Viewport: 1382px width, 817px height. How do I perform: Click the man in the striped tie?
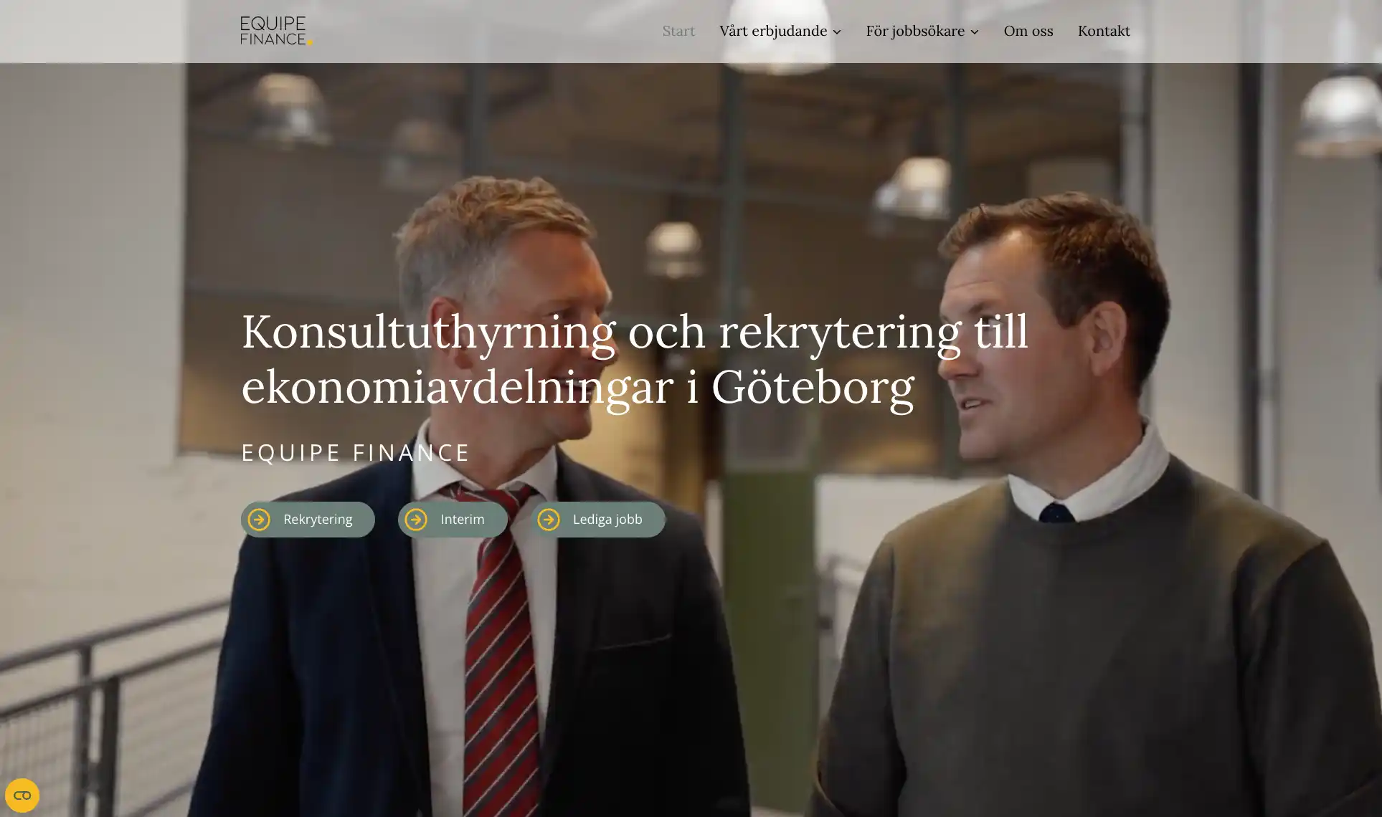[495, 502]
